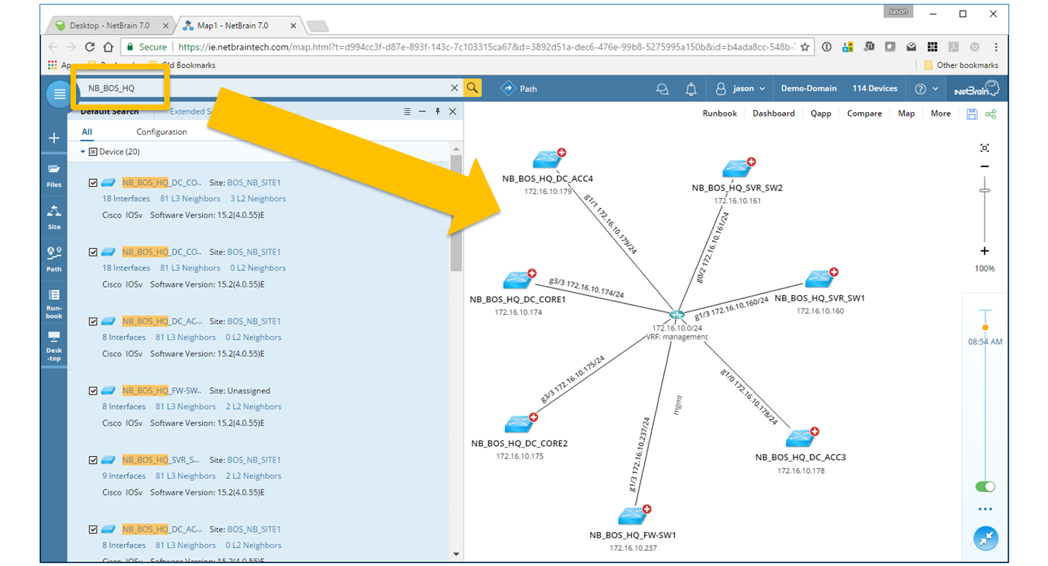1048x566 pixels.
Task: Close the search results panel
Action: pyautogui.click(x=452, y=111)
